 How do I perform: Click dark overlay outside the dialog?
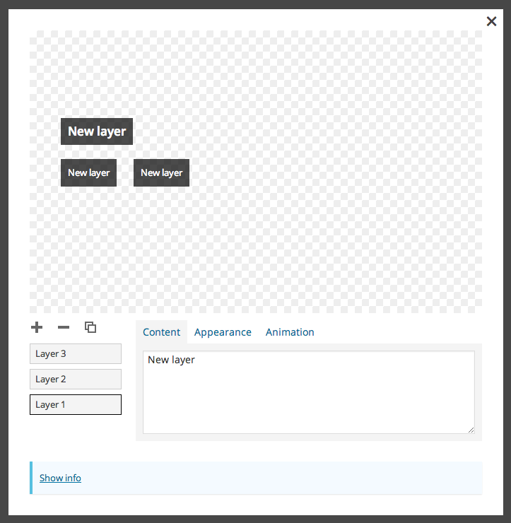click(x=4, y=261)
